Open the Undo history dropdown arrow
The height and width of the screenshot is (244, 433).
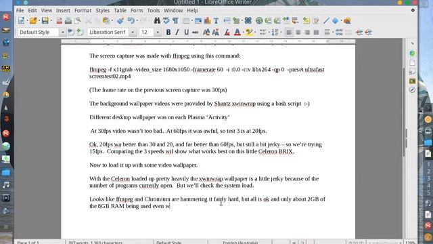point(137,21)
